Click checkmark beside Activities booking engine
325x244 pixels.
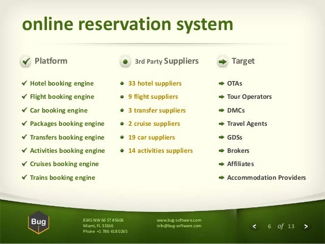click(x=24, y=150)
